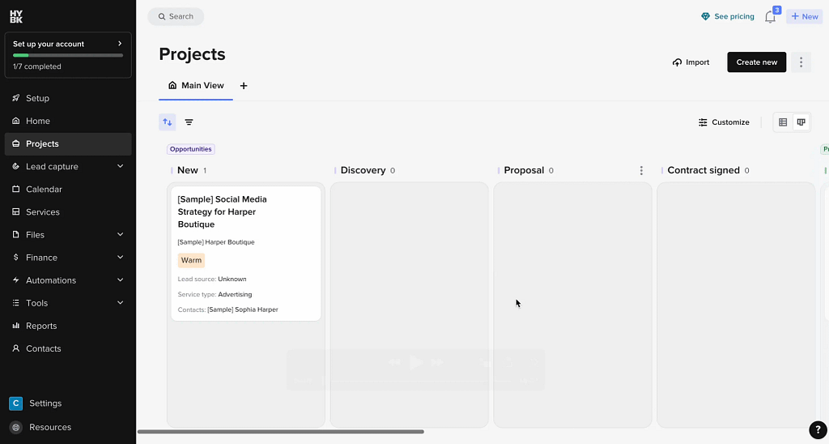The height and width of the screenshot is (444, 829).
Task: Click the Automations lightning icon
Action: pos(16,280)
